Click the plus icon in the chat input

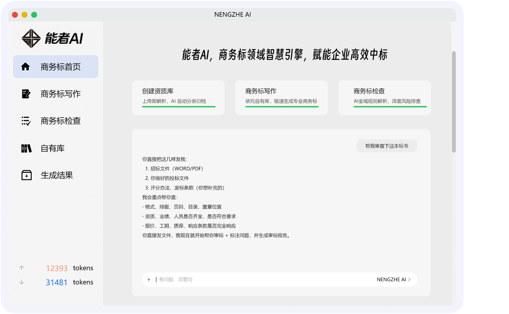(x=149, y=279)
